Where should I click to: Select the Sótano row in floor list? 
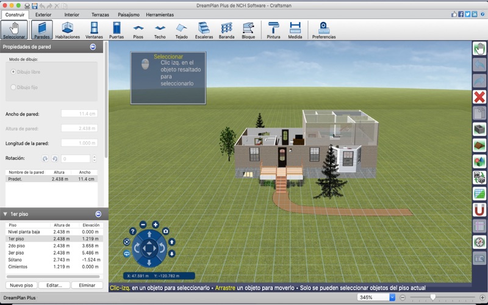[x=54, y=260]
